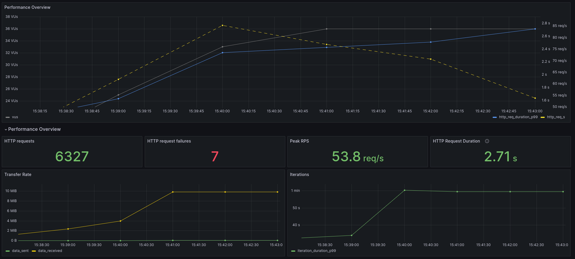Open green color swatch of data_sent
Viewport: 575px width, 259px height.
point(7,250)
